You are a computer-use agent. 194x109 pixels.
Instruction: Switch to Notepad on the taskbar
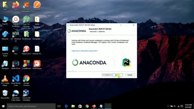coord(101,106)
